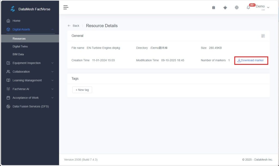
Task: Expand the FactVerse AI menu
Action: (x=30, y=89)
